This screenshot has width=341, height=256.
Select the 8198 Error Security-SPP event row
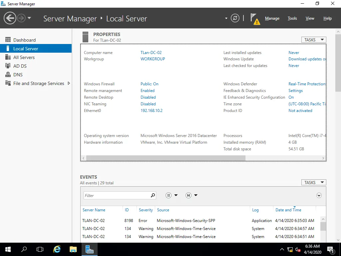click(x=200, y=221)
